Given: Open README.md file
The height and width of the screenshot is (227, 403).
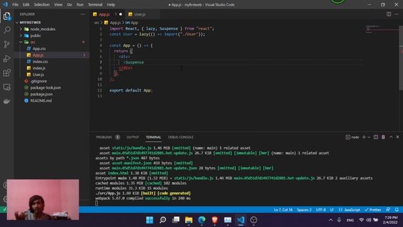Looking at the screenshot, I should 41,101.
